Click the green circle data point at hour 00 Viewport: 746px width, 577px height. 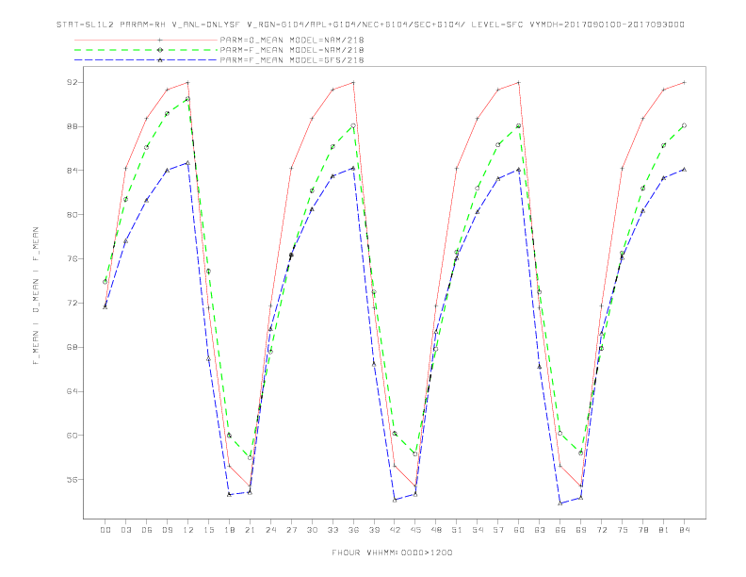(x=105, y=282)
